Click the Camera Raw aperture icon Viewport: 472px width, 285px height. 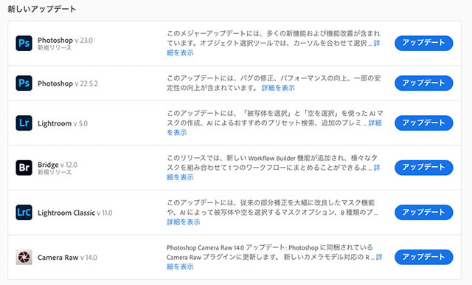(24, 257)
